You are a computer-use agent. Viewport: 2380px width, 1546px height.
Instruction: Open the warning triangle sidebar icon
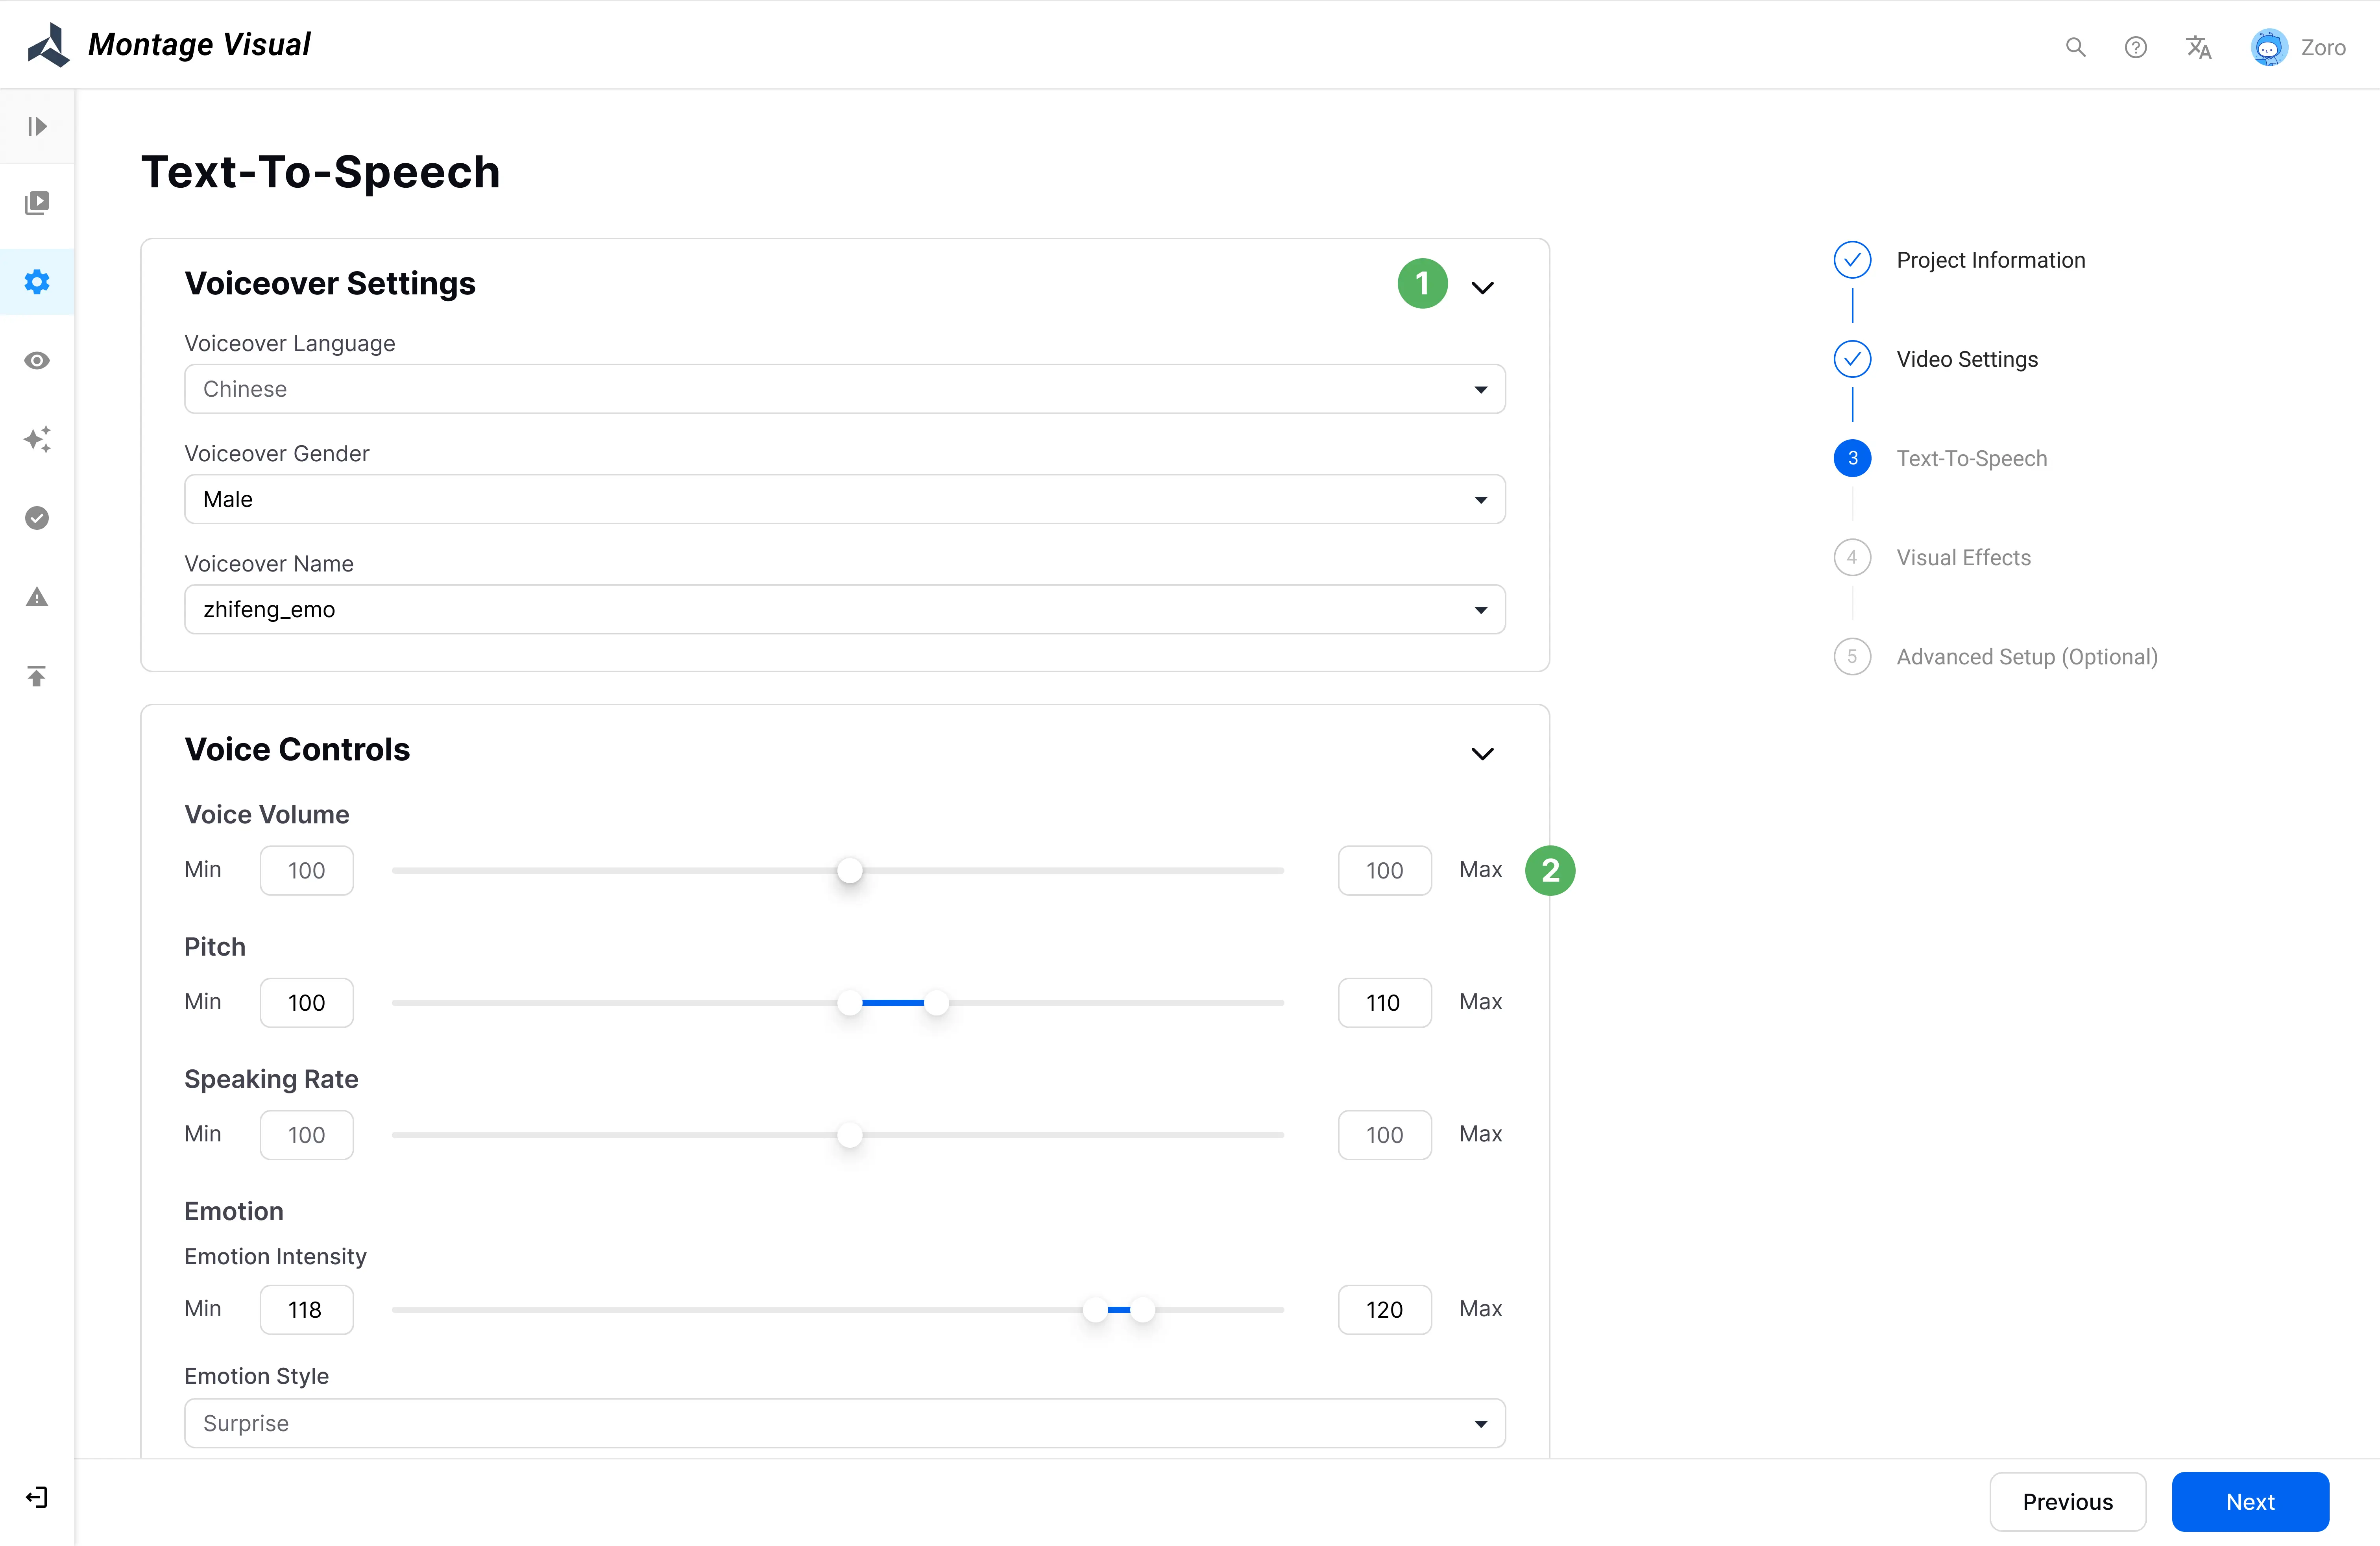click(37, 597)
